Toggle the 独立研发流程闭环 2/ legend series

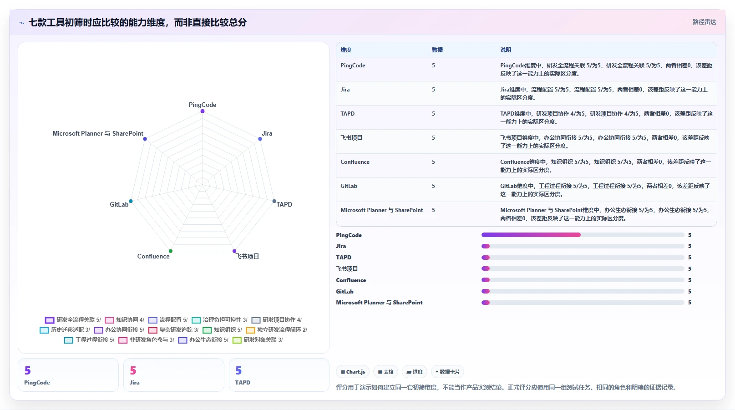pyautogui.click(x=277, y=330)
